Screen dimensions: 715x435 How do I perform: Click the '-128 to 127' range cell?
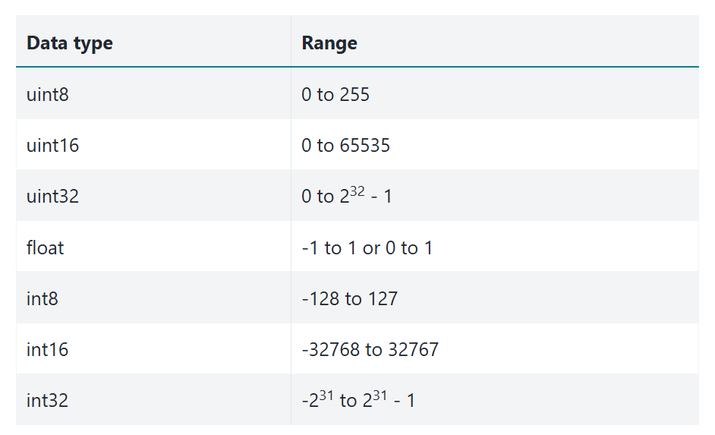click(x=349, y=298)
